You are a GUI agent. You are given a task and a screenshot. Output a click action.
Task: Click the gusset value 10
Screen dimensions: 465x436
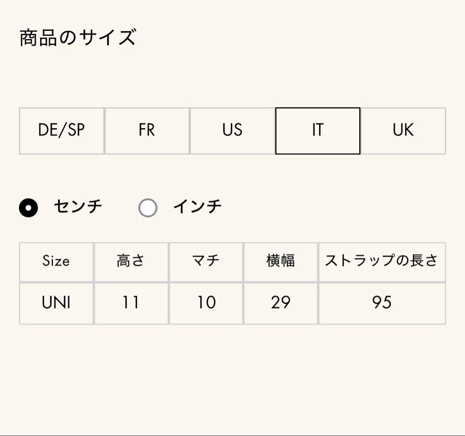(x=206, y=303)
